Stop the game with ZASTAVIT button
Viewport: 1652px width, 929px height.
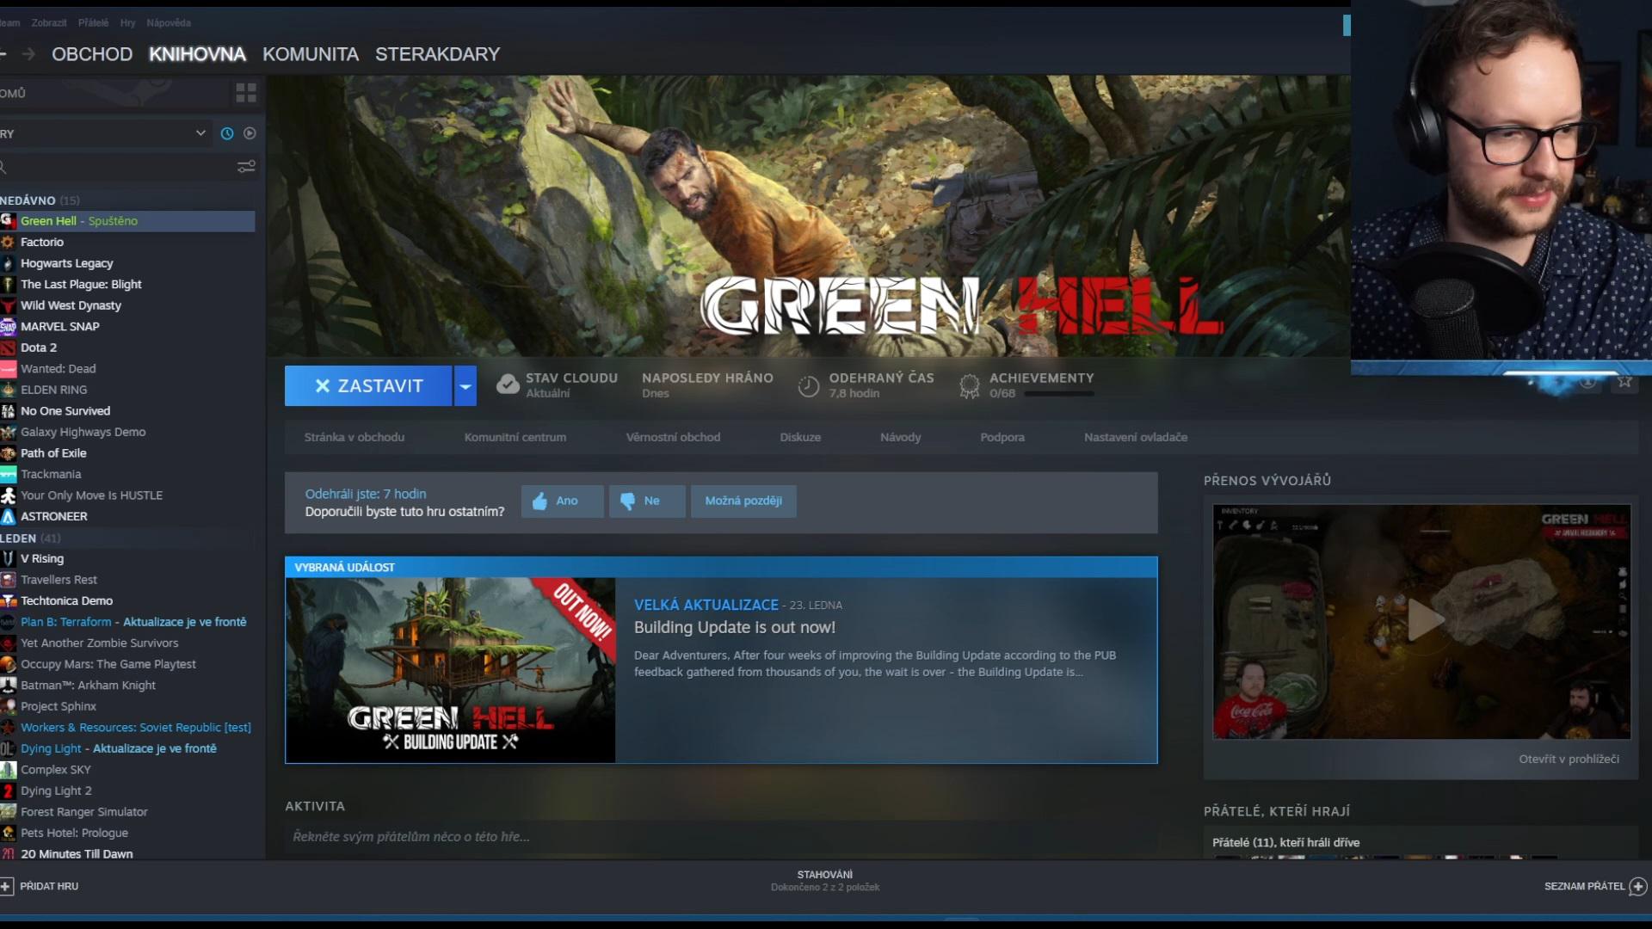(368, 386)
